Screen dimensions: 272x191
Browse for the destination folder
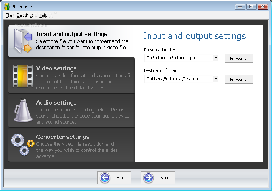click(239, 79)
